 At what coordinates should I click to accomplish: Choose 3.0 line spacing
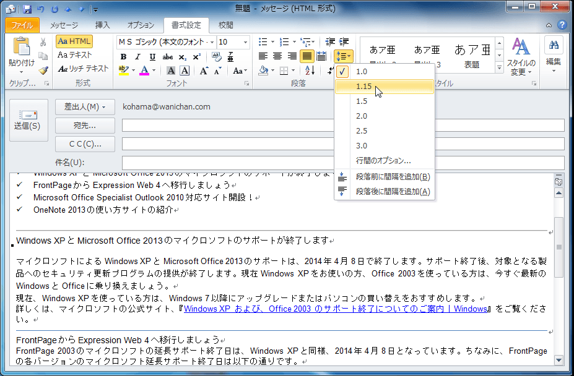click(x=385, y=145)
